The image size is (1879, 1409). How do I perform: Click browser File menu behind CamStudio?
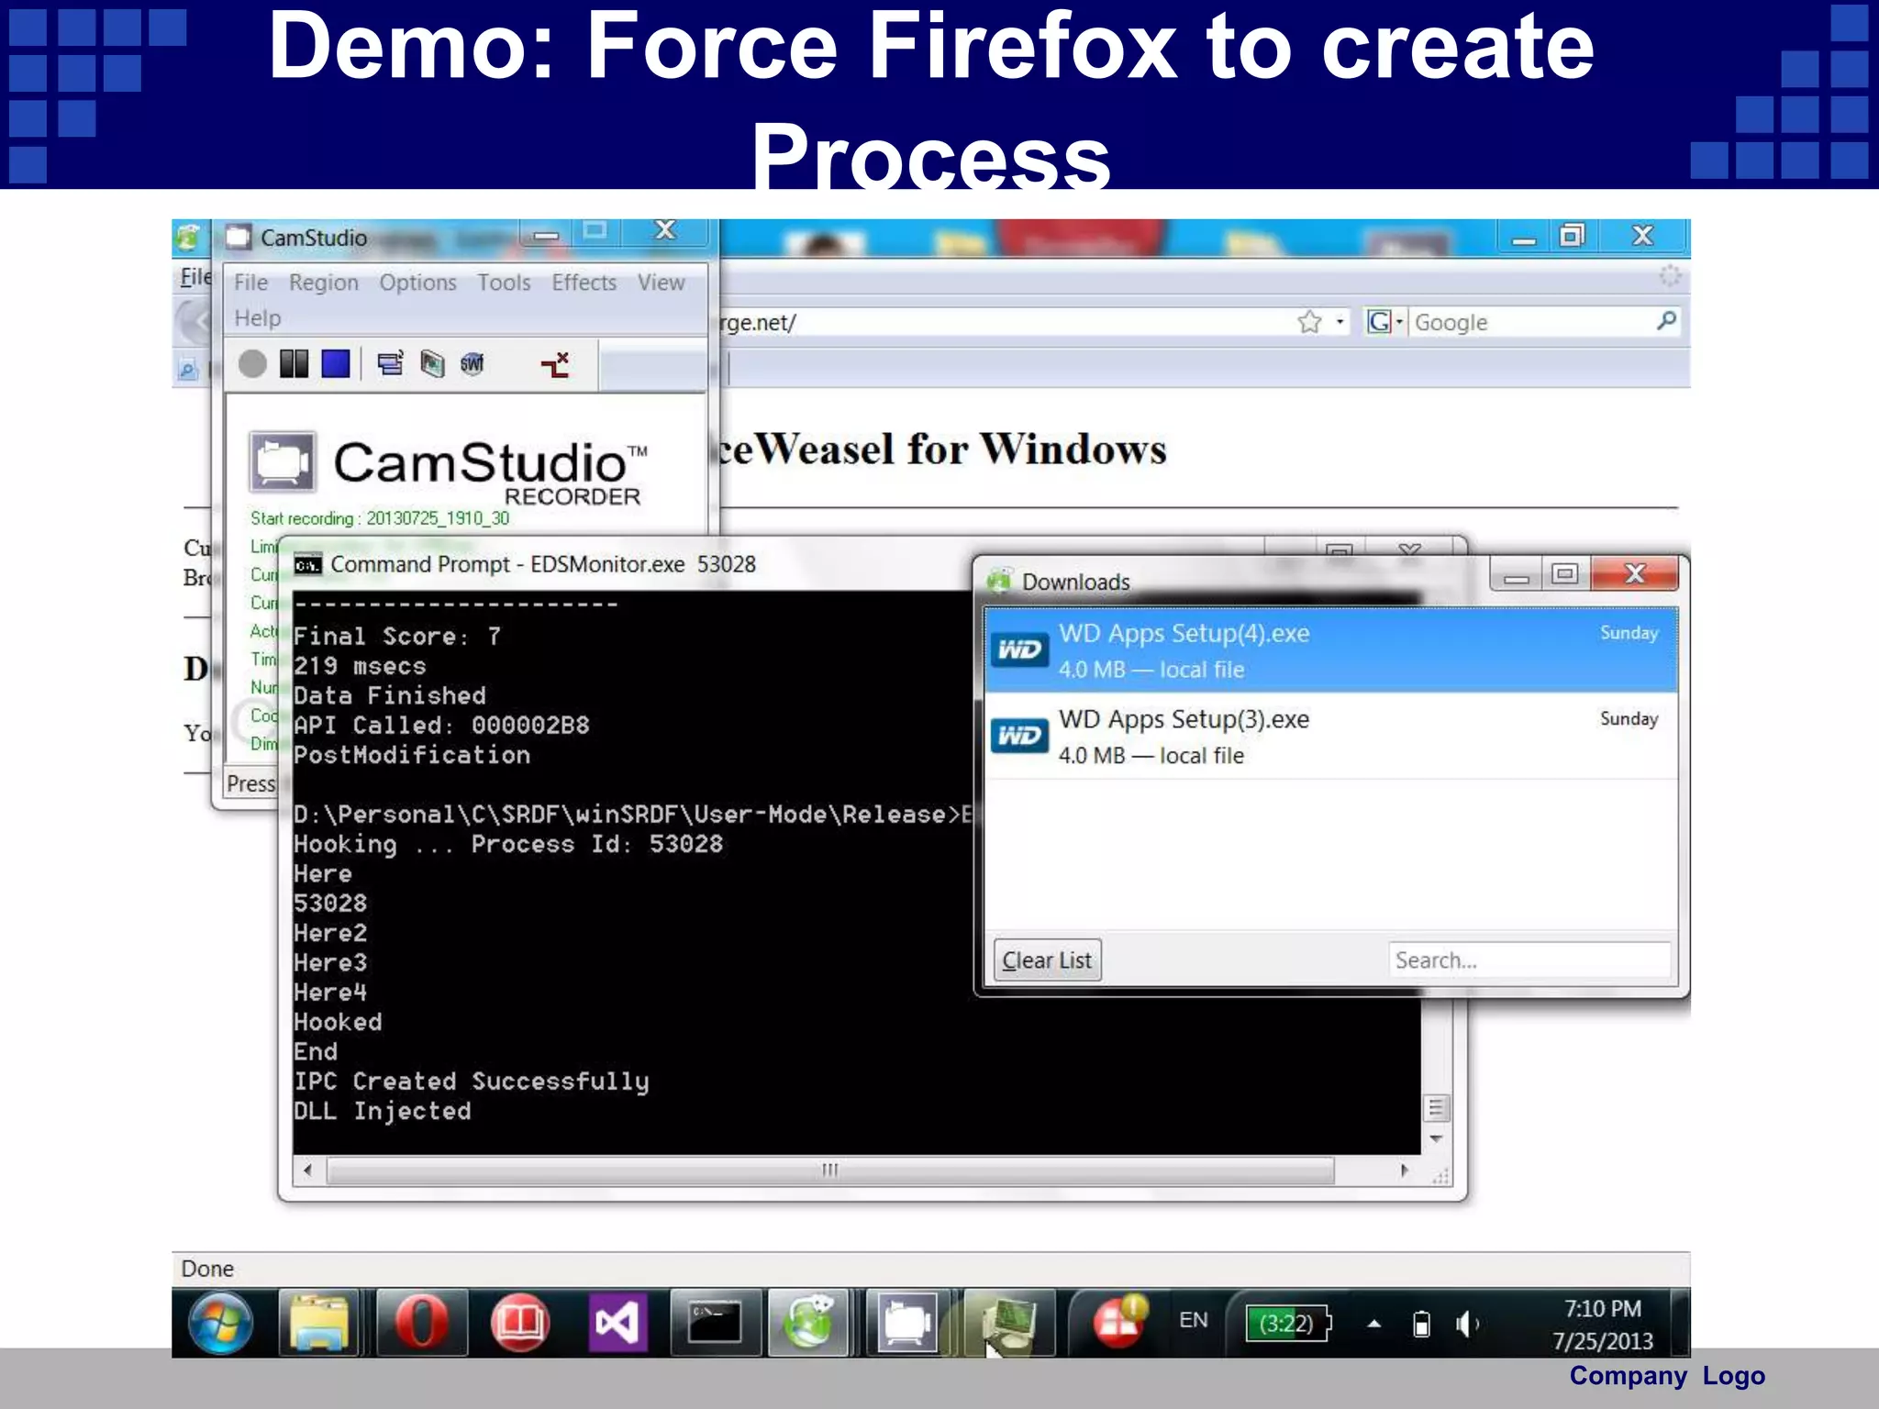[x=195, y=276]
